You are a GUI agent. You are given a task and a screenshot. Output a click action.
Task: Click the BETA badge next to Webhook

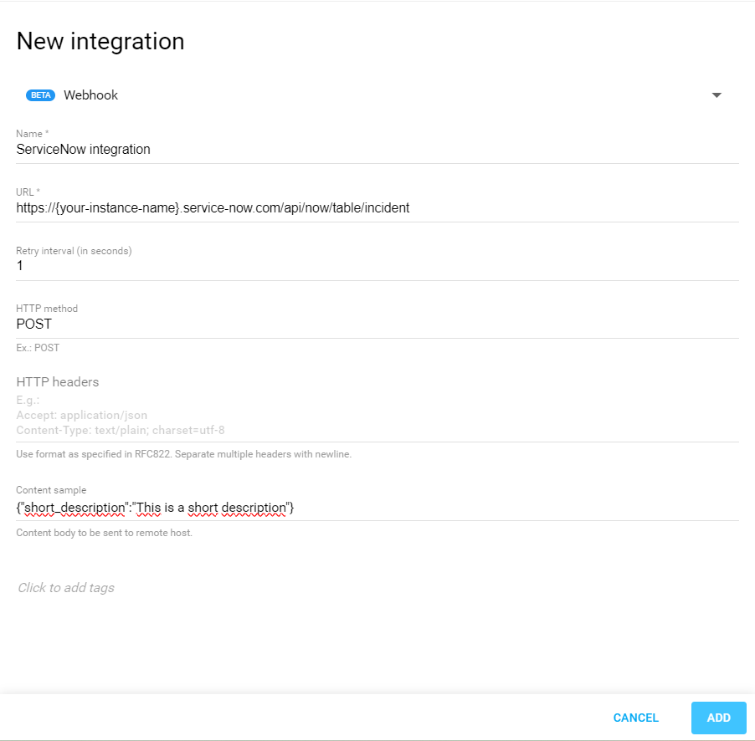click(40, 95)
